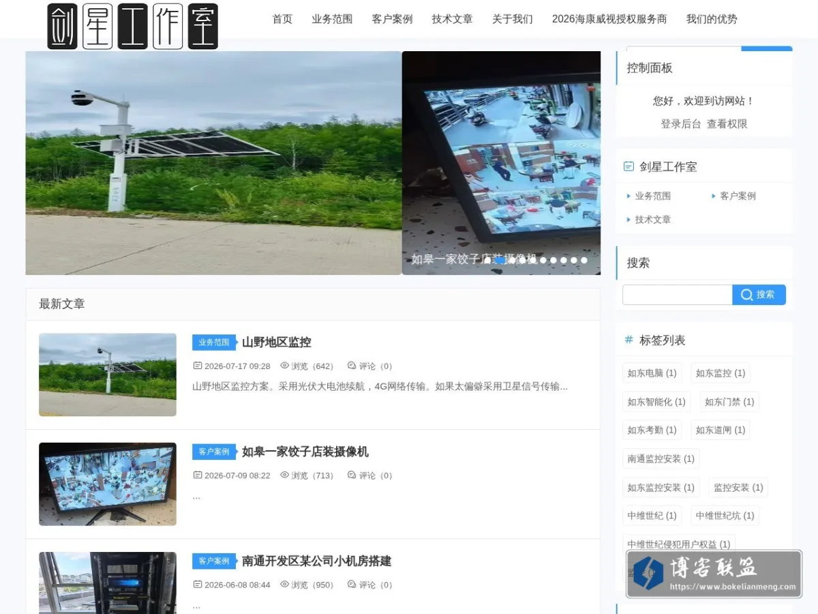
Task: Click the 登录后台 link
Action: [680, 123]
